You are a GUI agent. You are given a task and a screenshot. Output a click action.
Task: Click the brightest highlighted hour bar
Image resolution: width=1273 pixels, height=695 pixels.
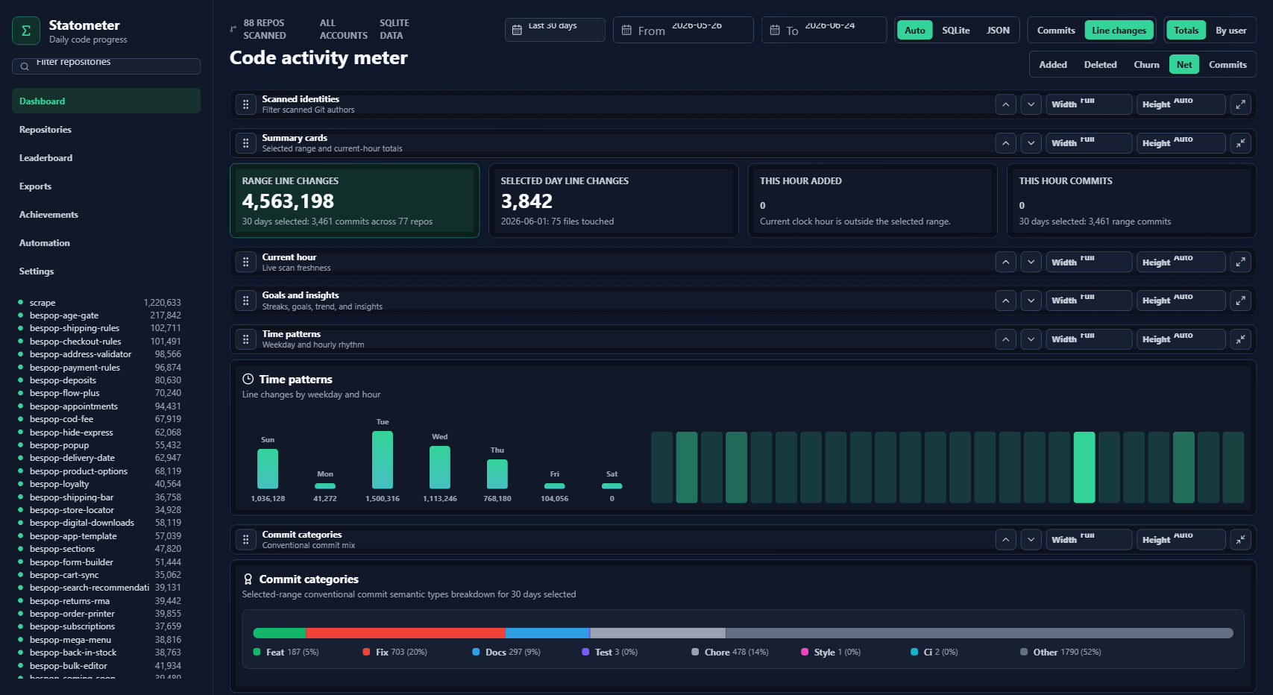(x=1084, y=468)
